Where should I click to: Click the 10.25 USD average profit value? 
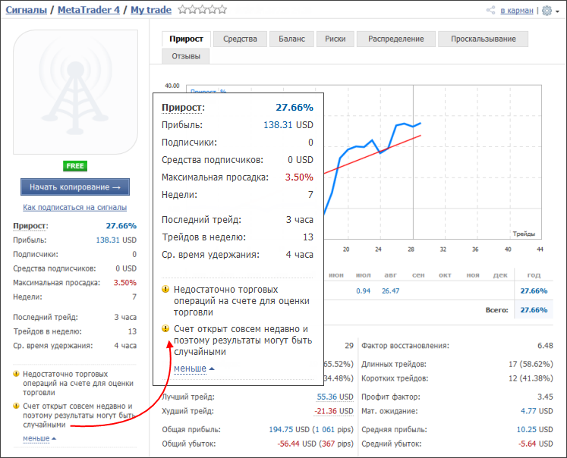click(535, 429)
